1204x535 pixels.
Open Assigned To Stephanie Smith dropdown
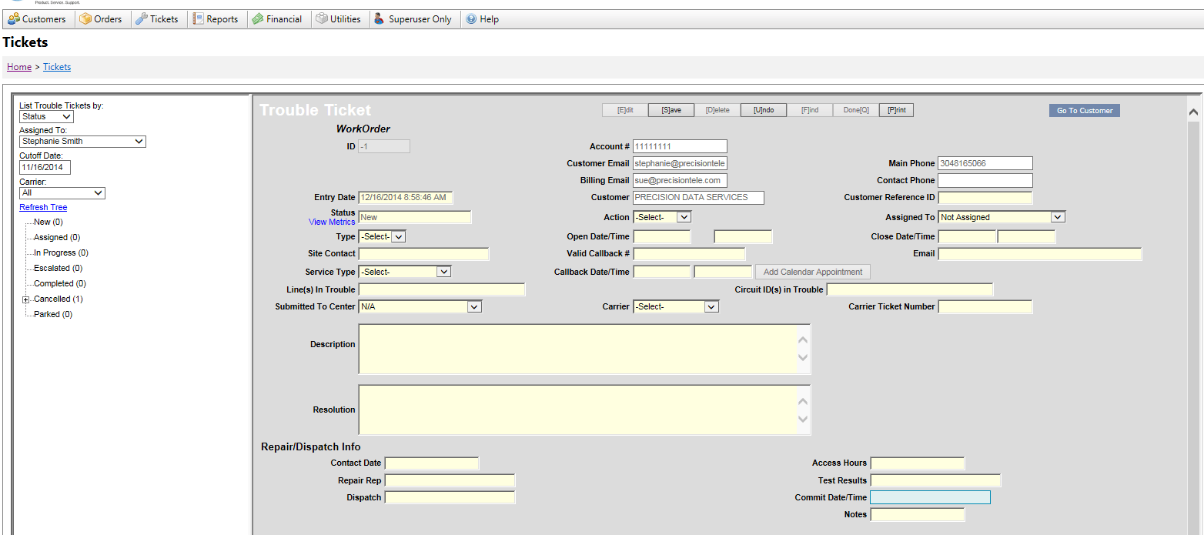82,142
